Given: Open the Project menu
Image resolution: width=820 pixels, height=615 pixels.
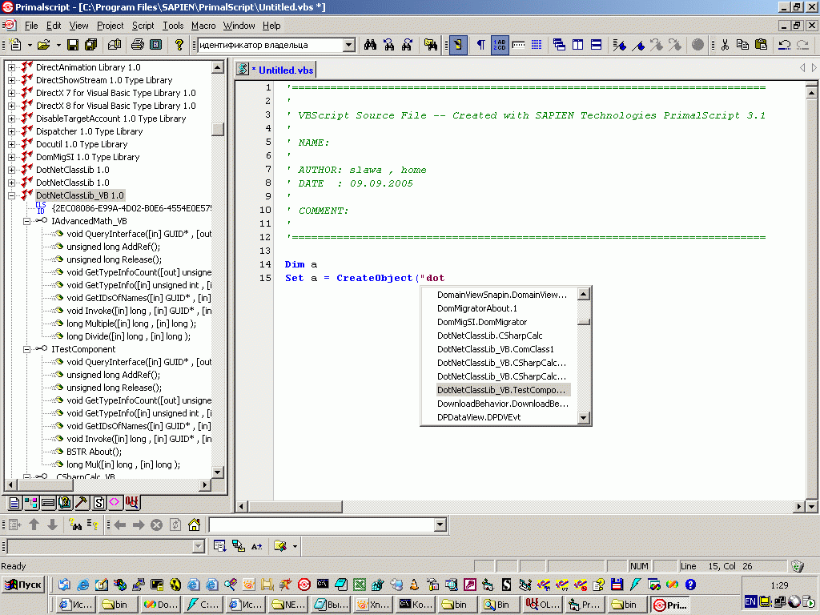Looking at the screenshot, I should tap(110, 26).
